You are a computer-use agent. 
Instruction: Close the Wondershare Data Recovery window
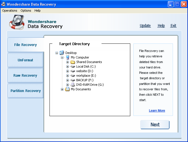point(184,4)
